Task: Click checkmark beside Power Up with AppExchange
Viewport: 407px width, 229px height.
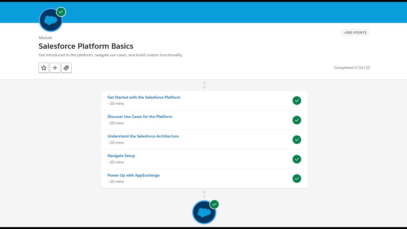Action: pos(297,179)
